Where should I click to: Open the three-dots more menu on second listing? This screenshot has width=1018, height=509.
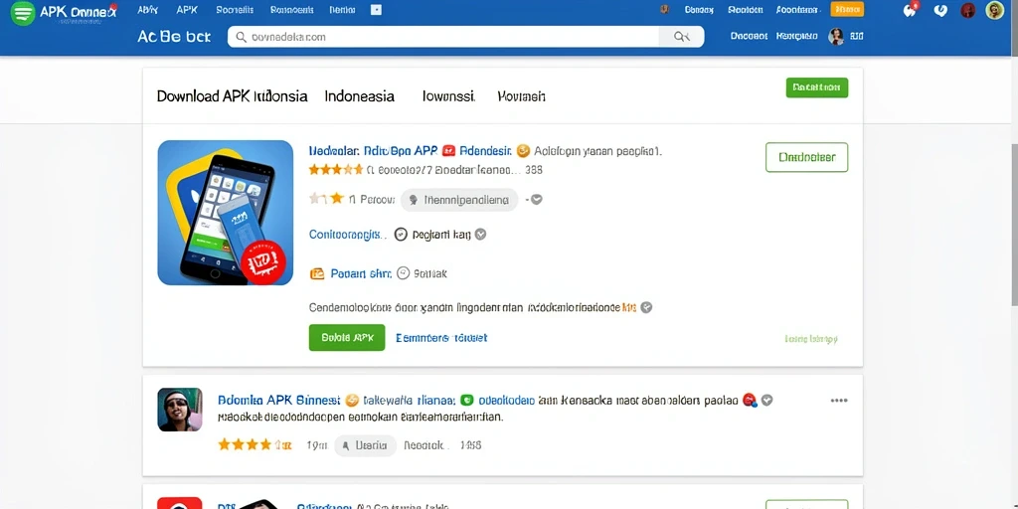click(839, 401)
